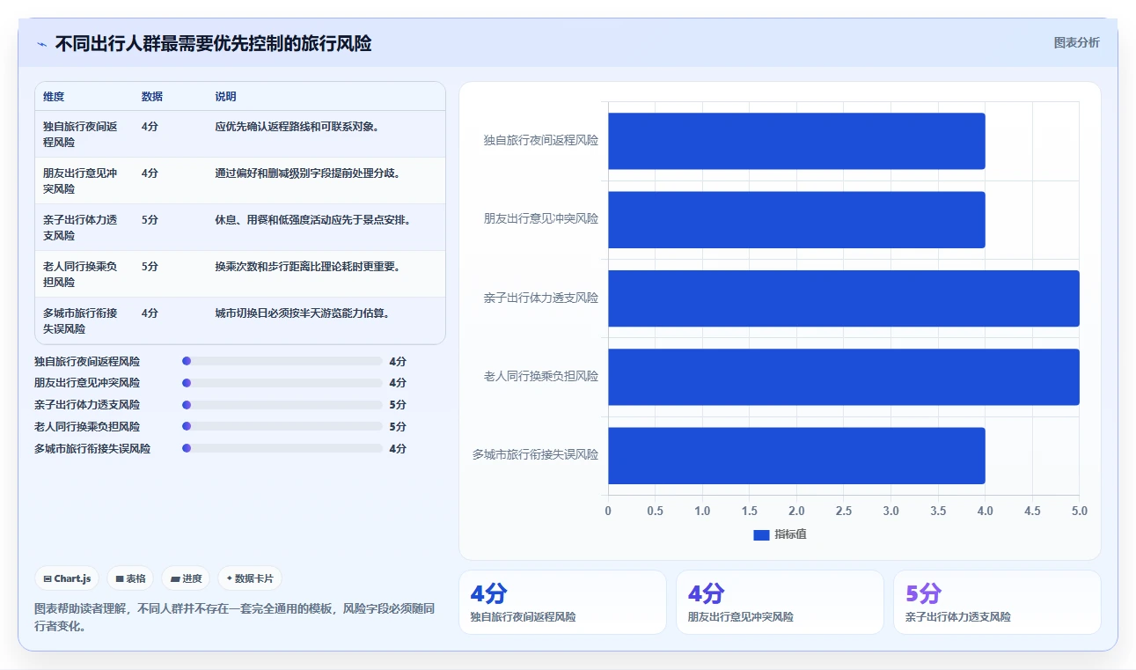The image size is (1136, 670).
Task: Click the 5分 table cell in 亲子出行 row
Action: tap(150, 220)
